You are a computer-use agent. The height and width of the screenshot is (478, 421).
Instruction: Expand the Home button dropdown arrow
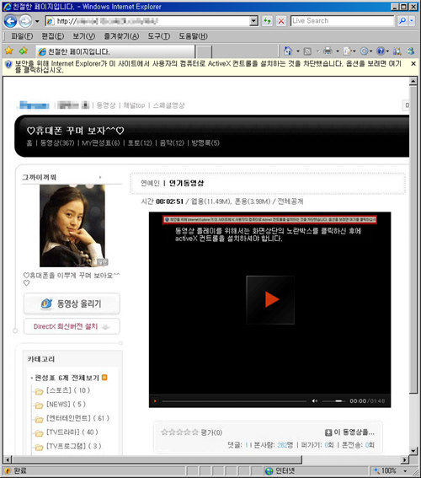pos(298,51)
